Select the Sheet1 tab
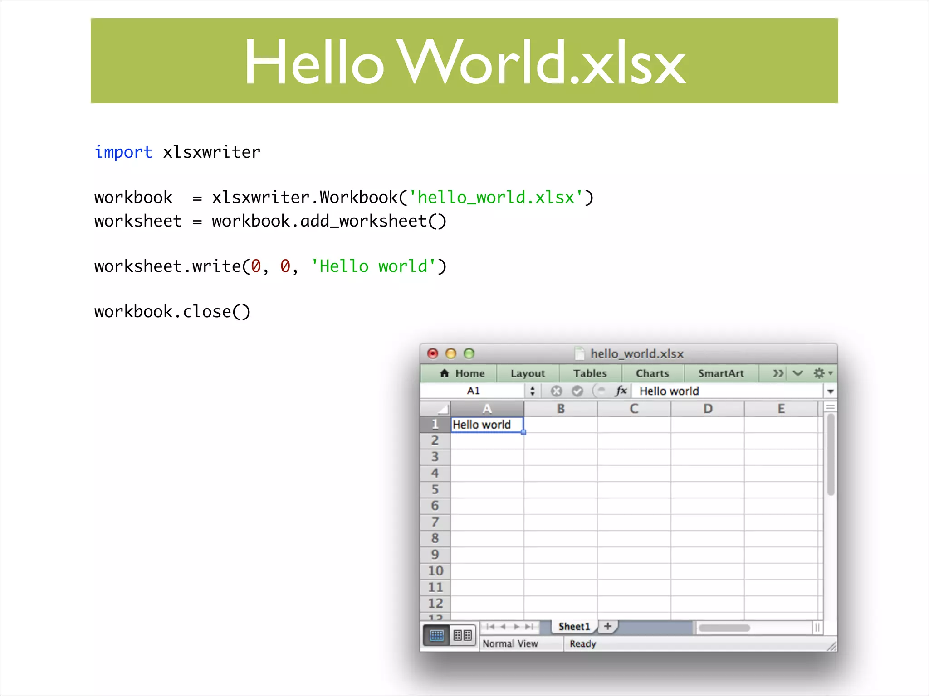The width and height of the screenshot is (929, 696). point(574,627)
